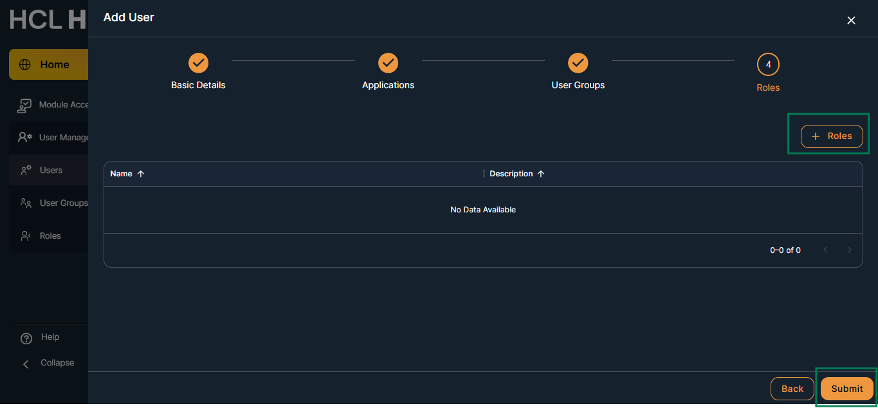Close the Add User dialog
This screenshot has width=878, height=408.
(x=851, y=21)
